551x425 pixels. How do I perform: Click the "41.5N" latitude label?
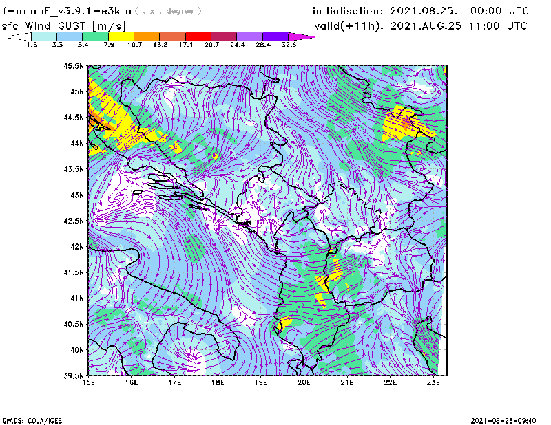74,272
